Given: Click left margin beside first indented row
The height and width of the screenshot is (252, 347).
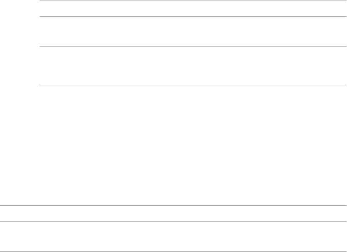Looking at the screenshot, I should click(x=19, y=8).
